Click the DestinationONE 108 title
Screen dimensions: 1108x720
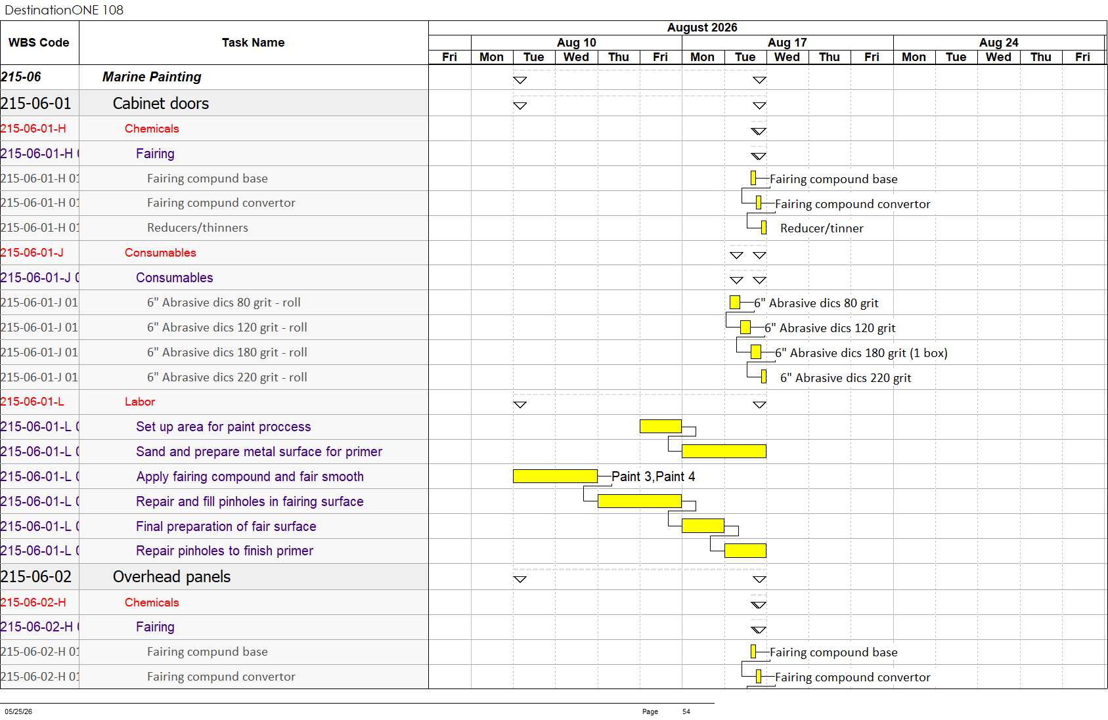coord(64,10)
